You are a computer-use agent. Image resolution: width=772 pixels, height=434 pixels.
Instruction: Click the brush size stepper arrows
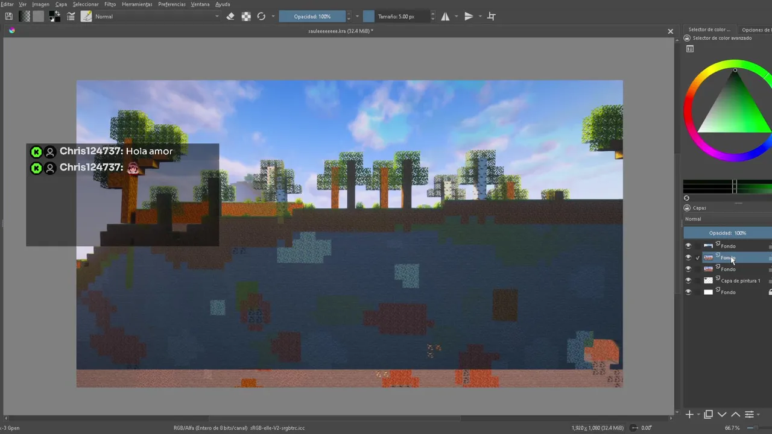(432, 16)
